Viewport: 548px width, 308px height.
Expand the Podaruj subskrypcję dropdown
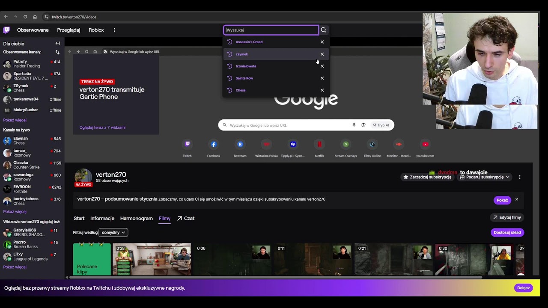(485, 177)
